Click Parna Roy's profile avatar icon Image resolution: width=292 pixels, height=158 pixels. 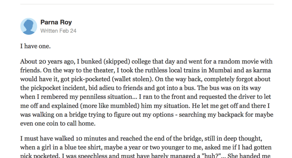29,26
